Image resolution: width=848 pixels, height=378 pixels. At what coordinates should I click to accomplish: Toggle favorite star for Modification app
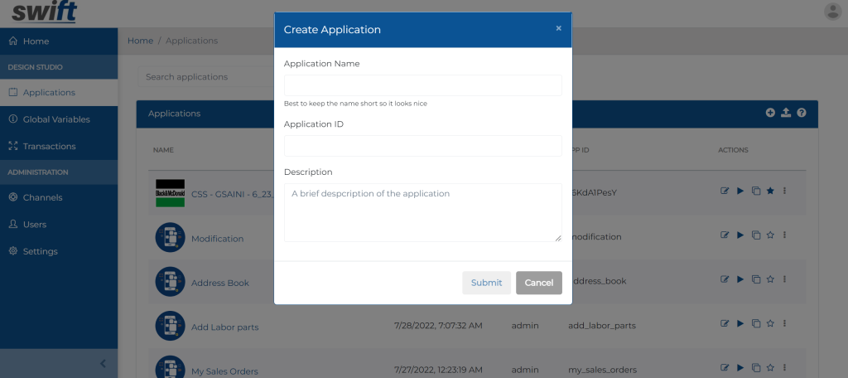(771, 235)
